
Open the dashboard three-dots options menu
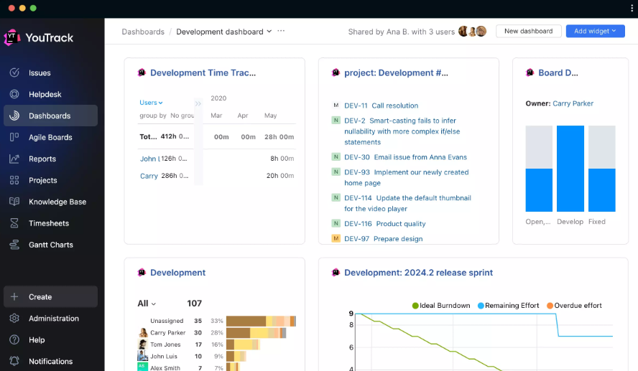click(281, 31)
